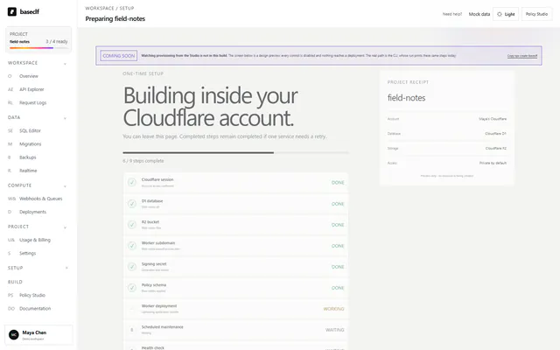
Task: Go to API Explorer
Action: [37, 89]
